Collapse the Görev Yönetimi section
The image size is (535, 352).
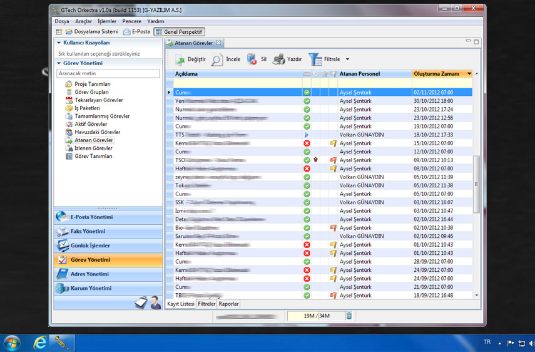pos(59,63)
